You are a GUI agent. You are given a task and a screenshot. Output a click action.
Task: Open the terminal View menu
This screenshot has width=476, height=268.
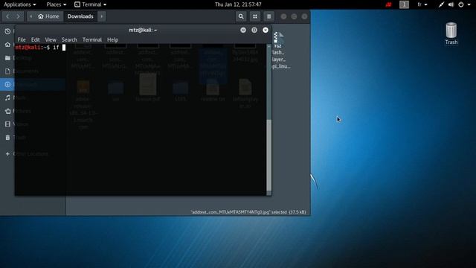tap(51, 39)
